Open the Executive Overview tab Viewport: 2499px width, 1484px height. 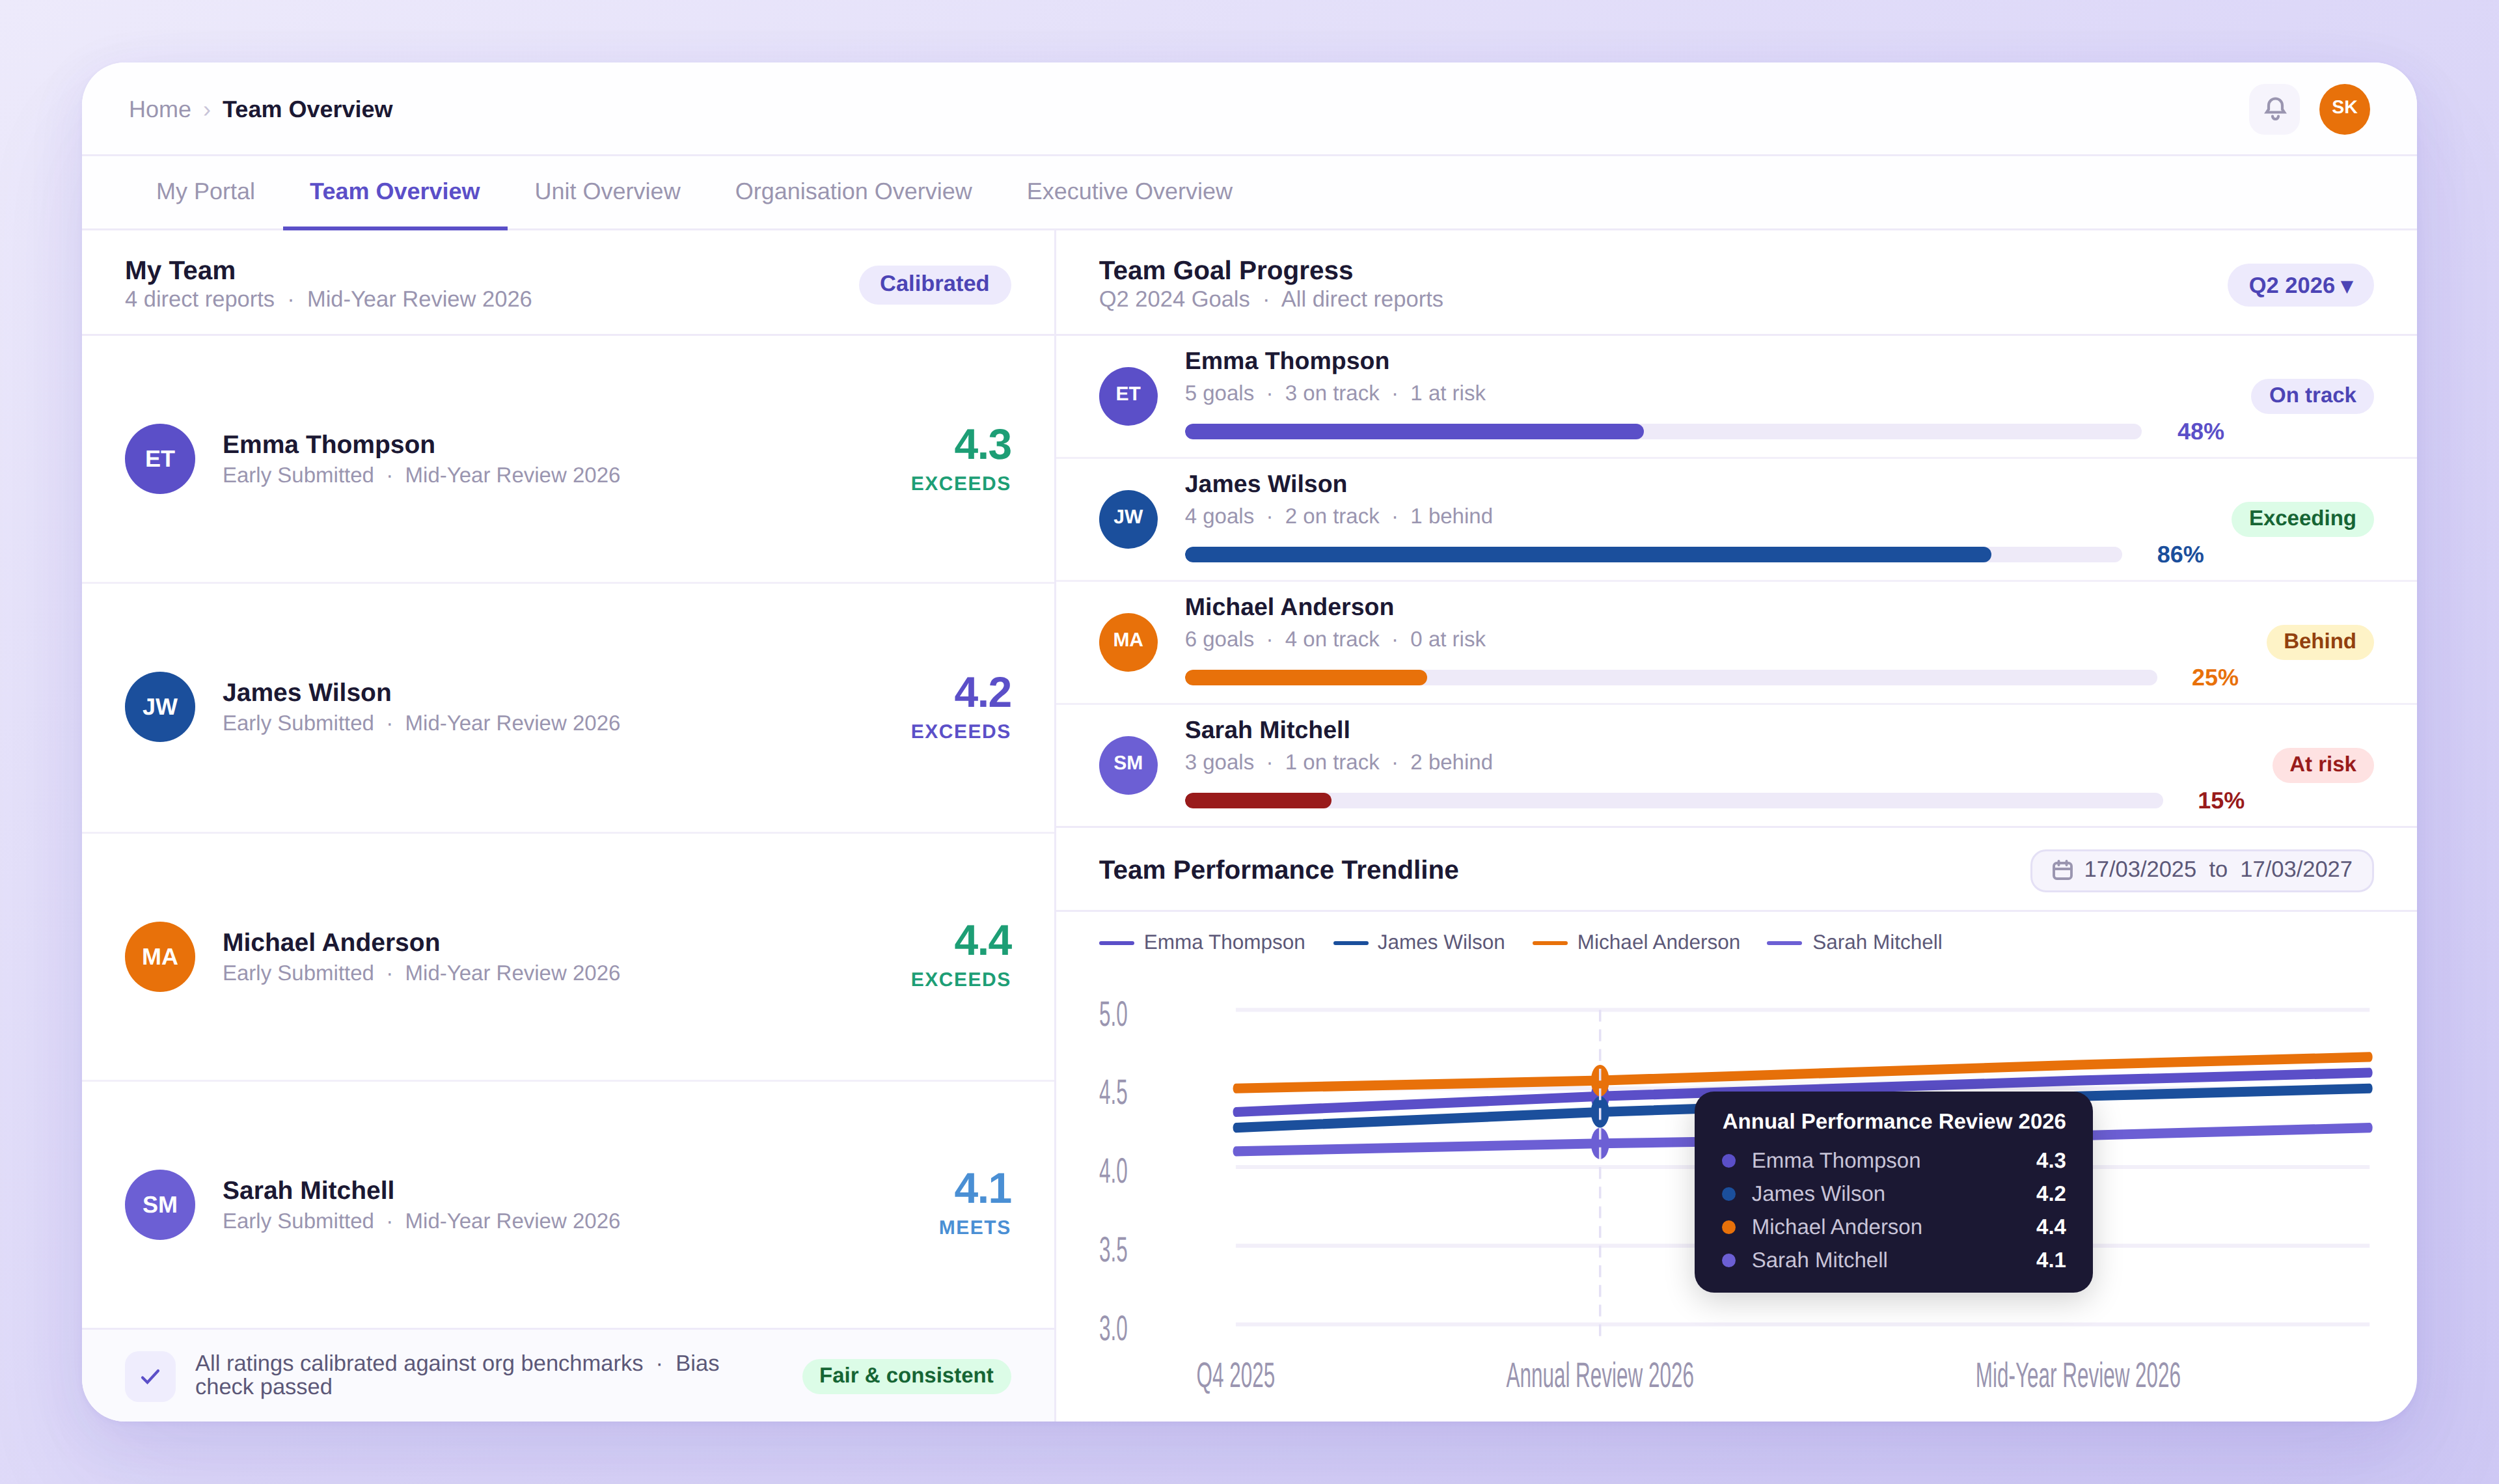coord(1128,191)
